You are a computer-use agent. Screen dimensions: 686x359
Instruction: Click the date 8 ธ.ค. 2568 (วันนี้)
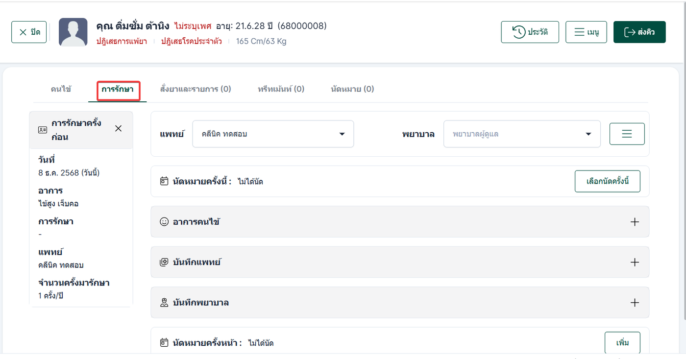coord(69,172)
